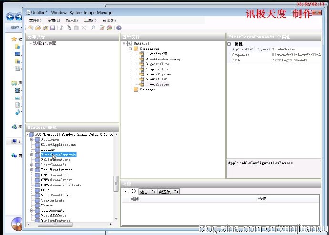Select the 4 specialize pass
Image resolution: width=329 pixels, height=235 pixels.
tap(157, 69)
